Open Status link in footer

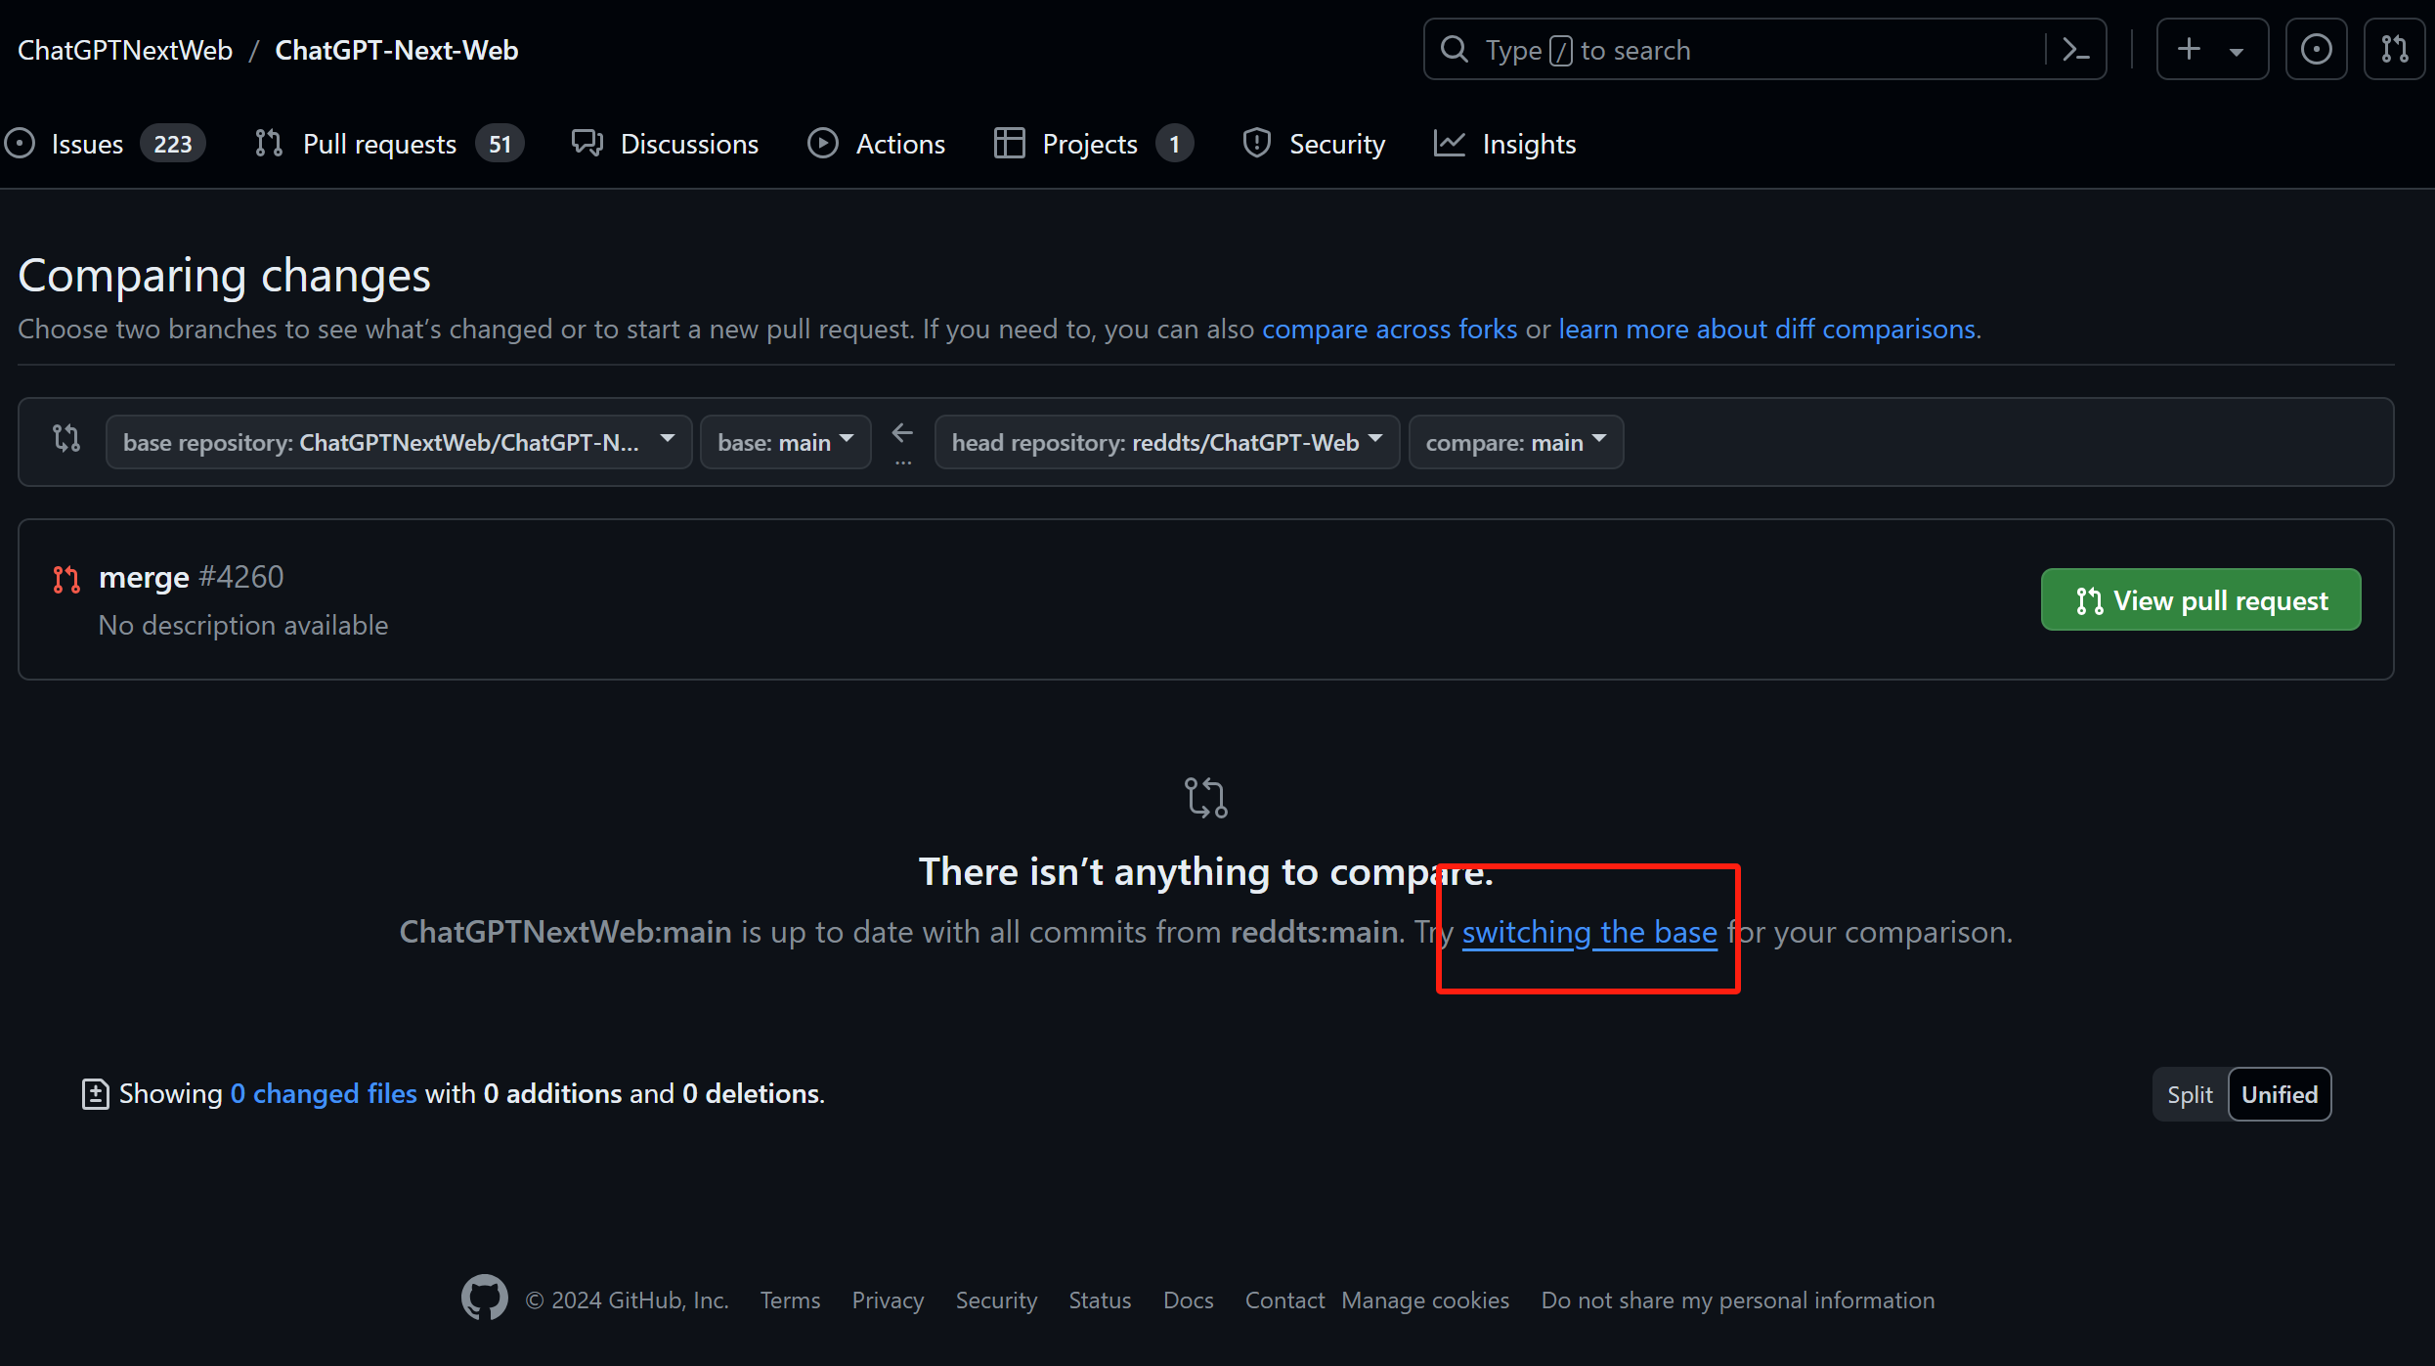[x=1099, y=1300]
